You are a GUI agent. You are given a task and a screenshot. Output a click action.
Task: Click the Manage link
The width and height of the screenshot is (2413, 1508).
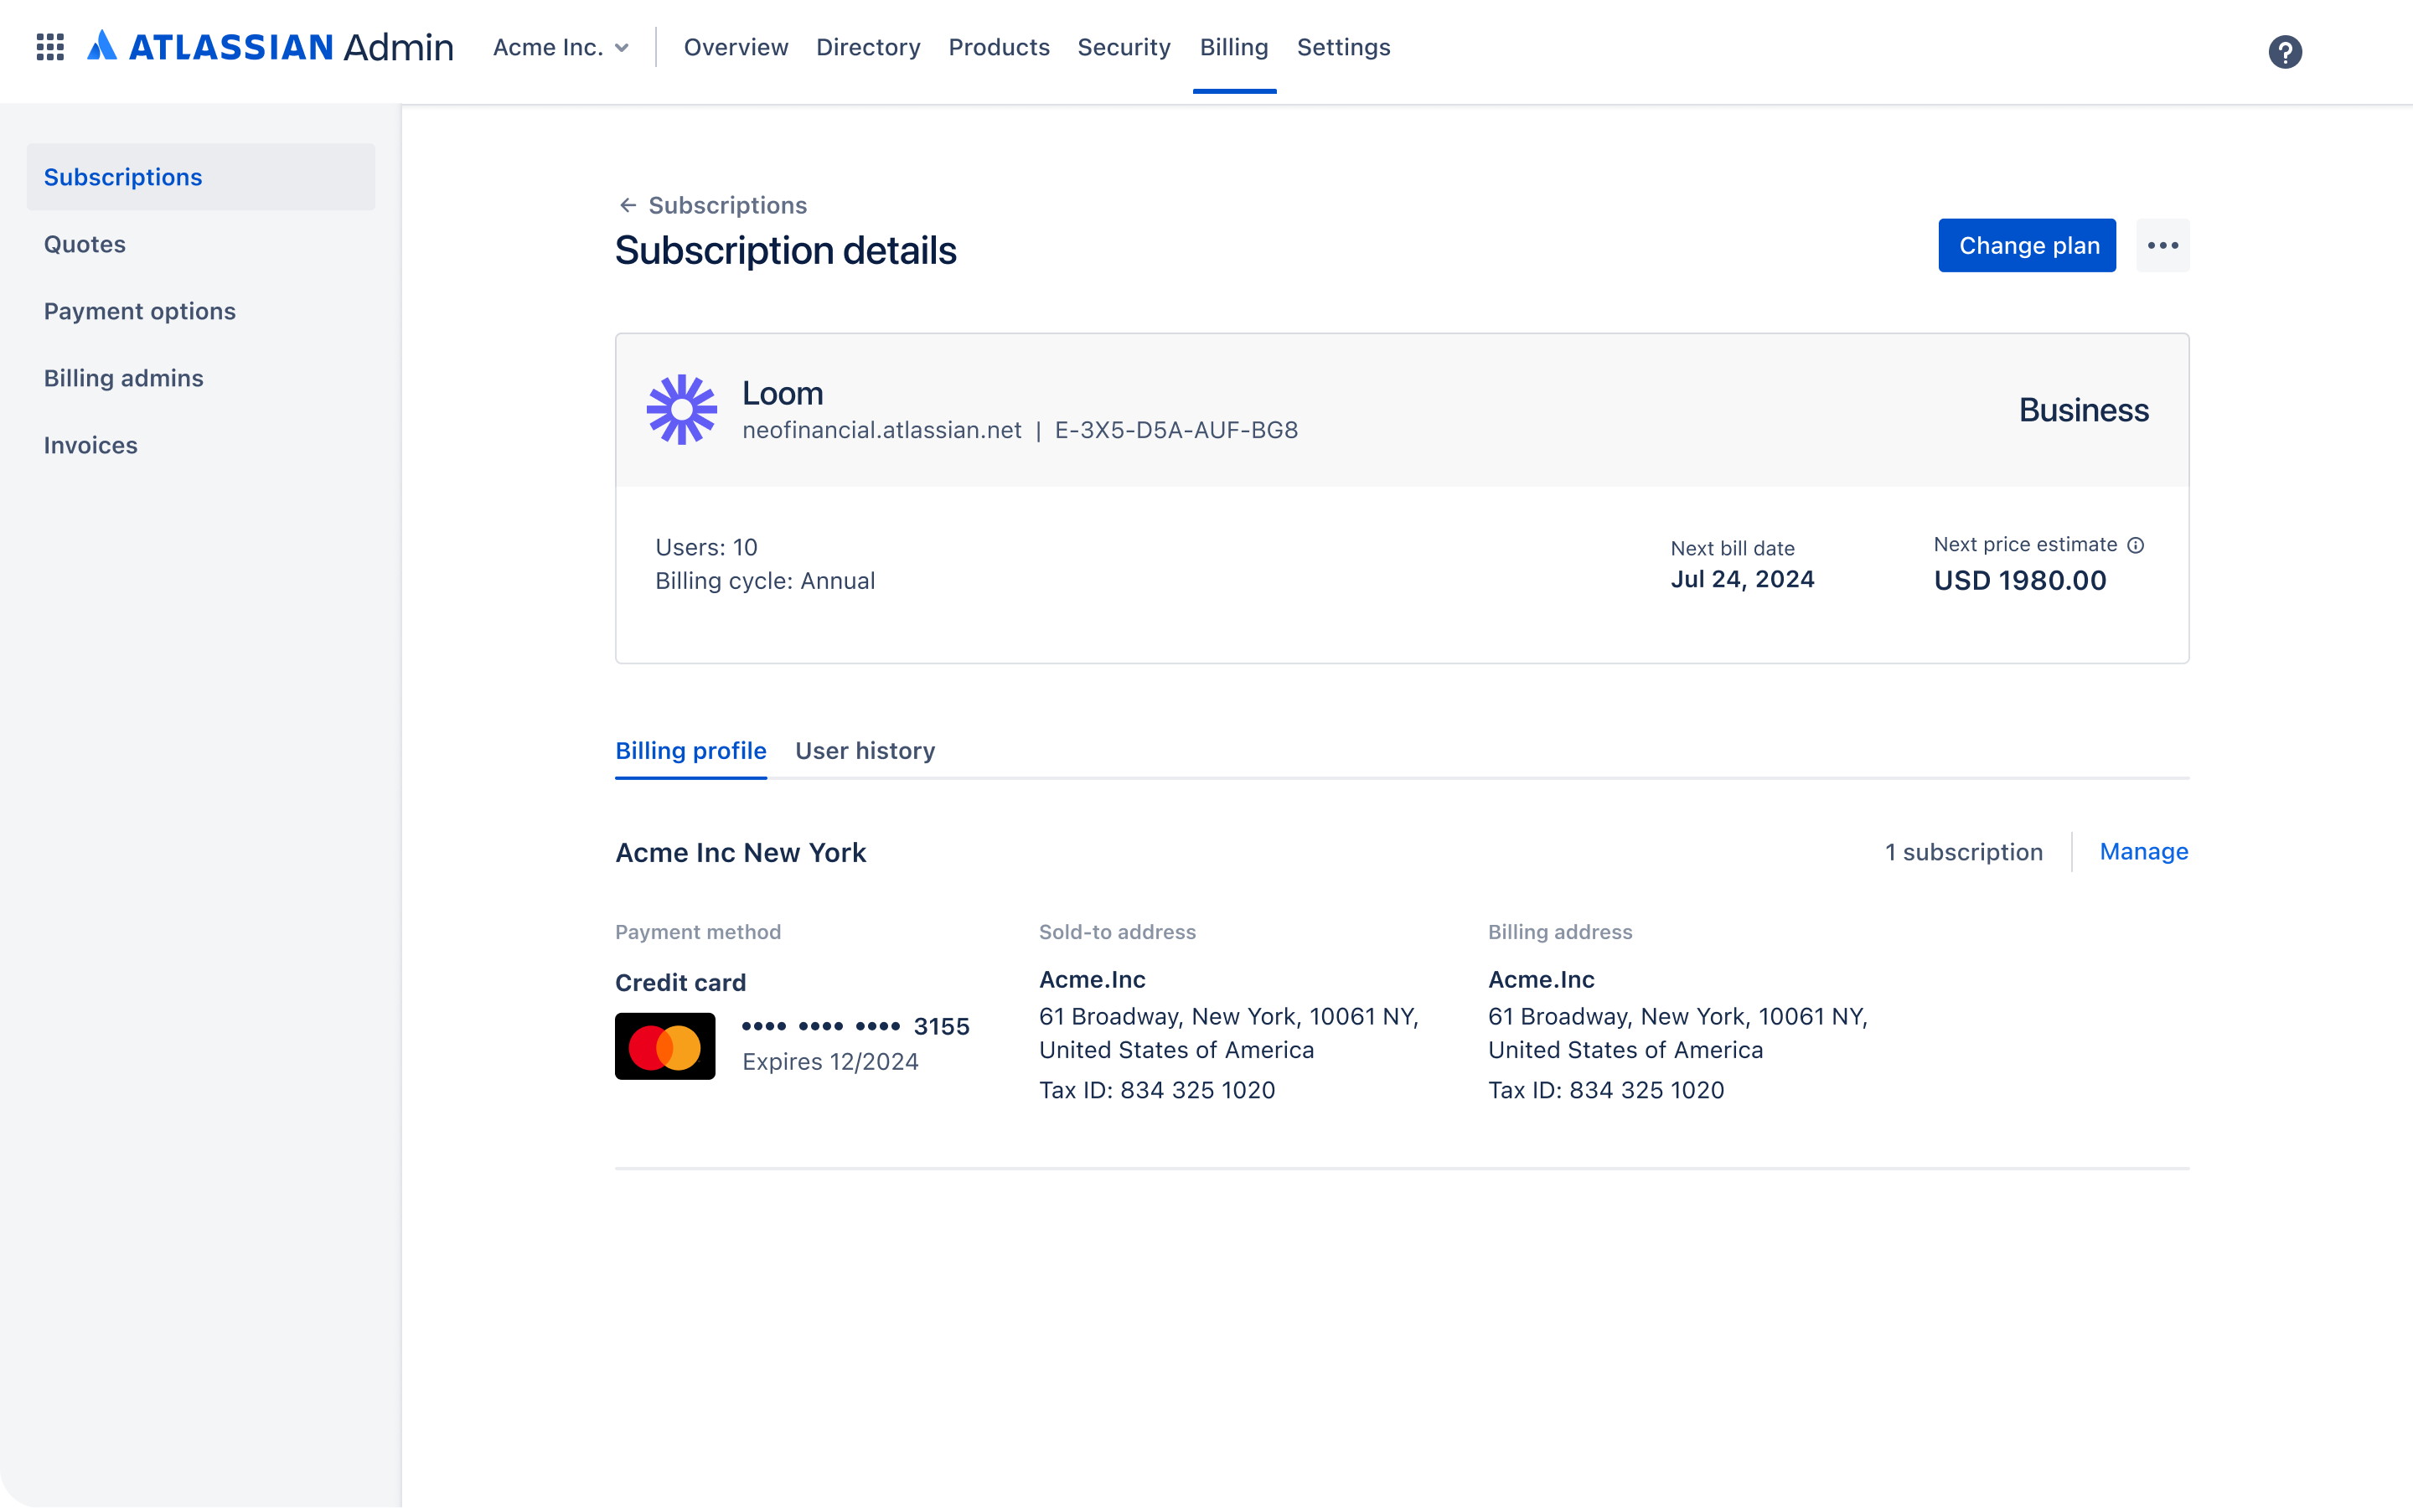point(2144,852)
